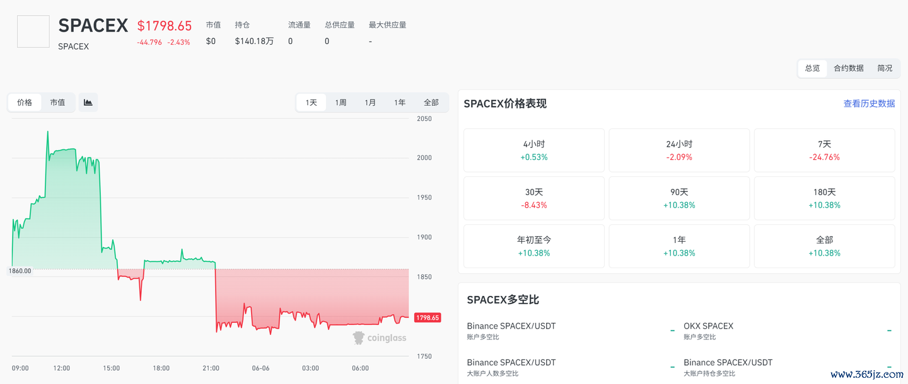Screen dimensions: 908x384
Task: Click the -2.43% change value
Action: point(178,42)
